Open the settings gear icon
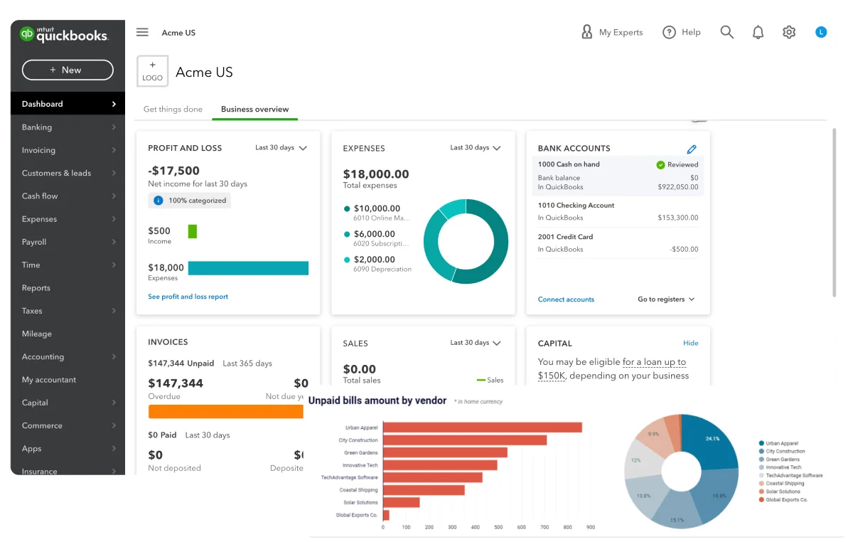This screenshot has width=853, height=542. 789,32
